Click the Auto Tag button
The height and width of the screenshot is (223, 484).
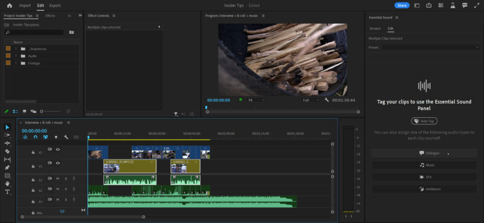pyautogui.click(x=424, y=121)
